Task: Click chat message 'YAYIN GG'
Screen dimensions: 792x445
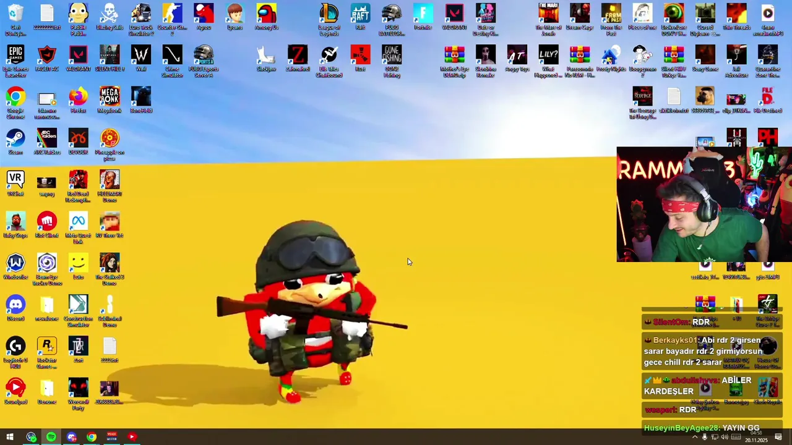Action: tap(741, 428)
